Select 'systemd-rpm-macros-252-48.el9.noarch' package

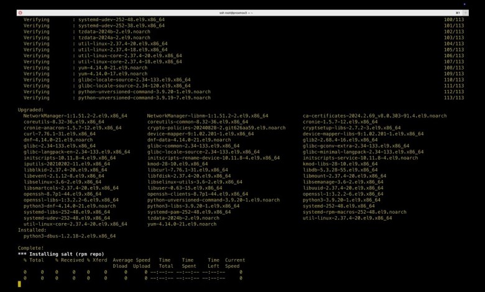coord(354,212)
